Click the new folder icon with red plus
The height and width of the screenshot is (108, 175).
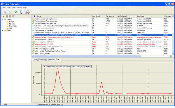[x=4, y=17]
